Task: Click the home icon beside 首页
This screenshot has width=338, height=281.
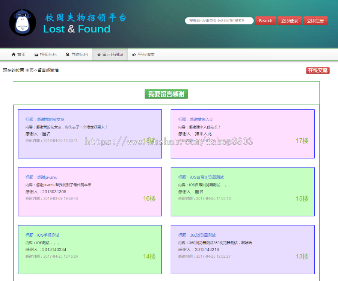Action: (x=13, y=54)
